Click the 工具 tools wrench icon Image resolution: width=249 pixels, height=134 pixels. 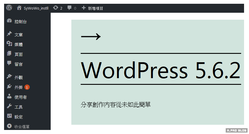[x=9, y=107]
